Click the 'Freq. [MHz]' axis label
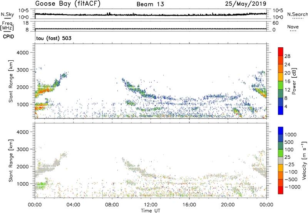308x213 pixels. pos(7,26)
